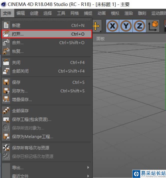Click the 关闭 icon
Viewport: 166px width, 178px height.
[x=6, y=62]
